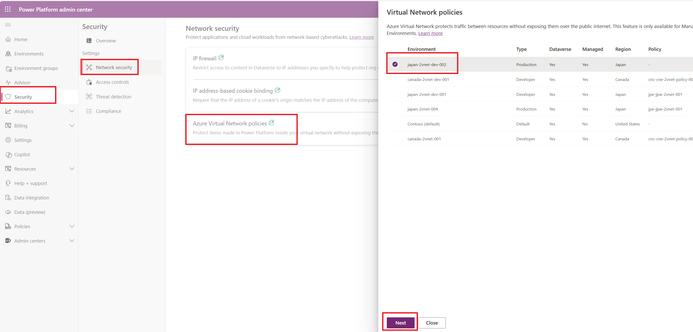Viewport: 693px width, 332px height.
Task: Click the Access controls lock icon
Action: (x=89, y=82)
